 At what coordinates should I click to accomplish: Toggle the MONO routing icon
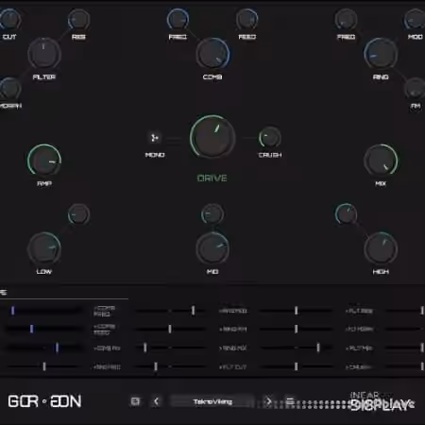click(154, 138)
